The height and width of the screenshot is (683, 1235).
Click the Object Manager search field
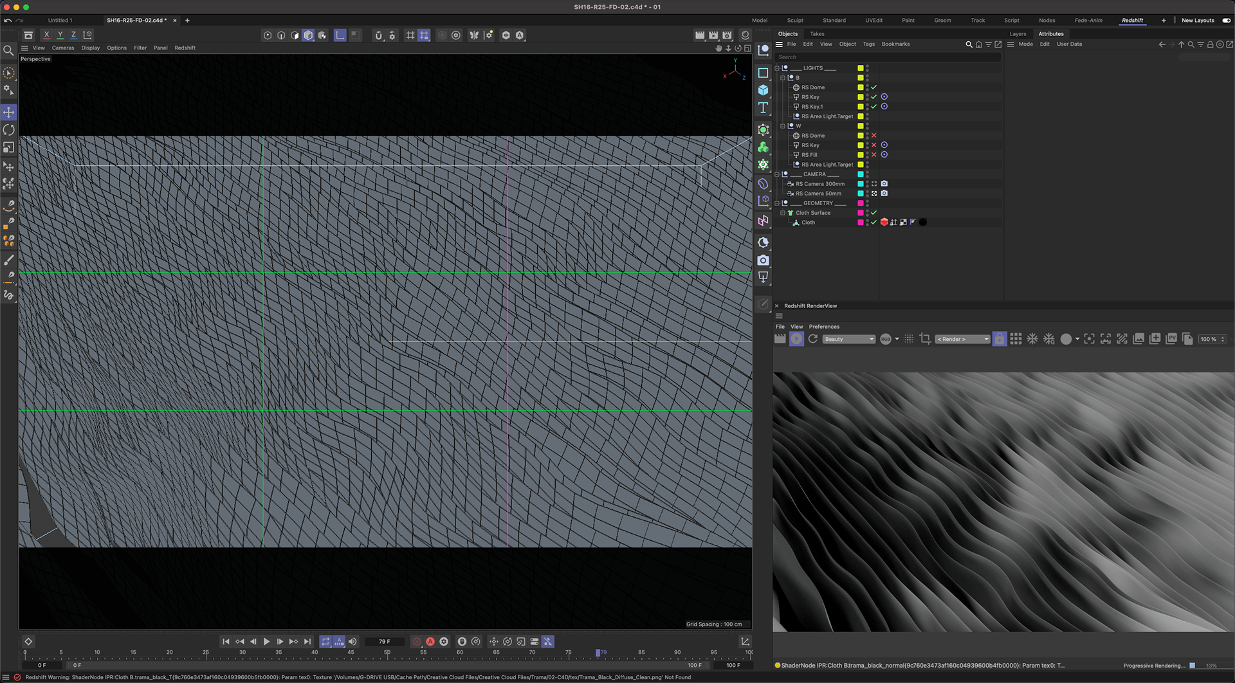(x=888, y=57)
